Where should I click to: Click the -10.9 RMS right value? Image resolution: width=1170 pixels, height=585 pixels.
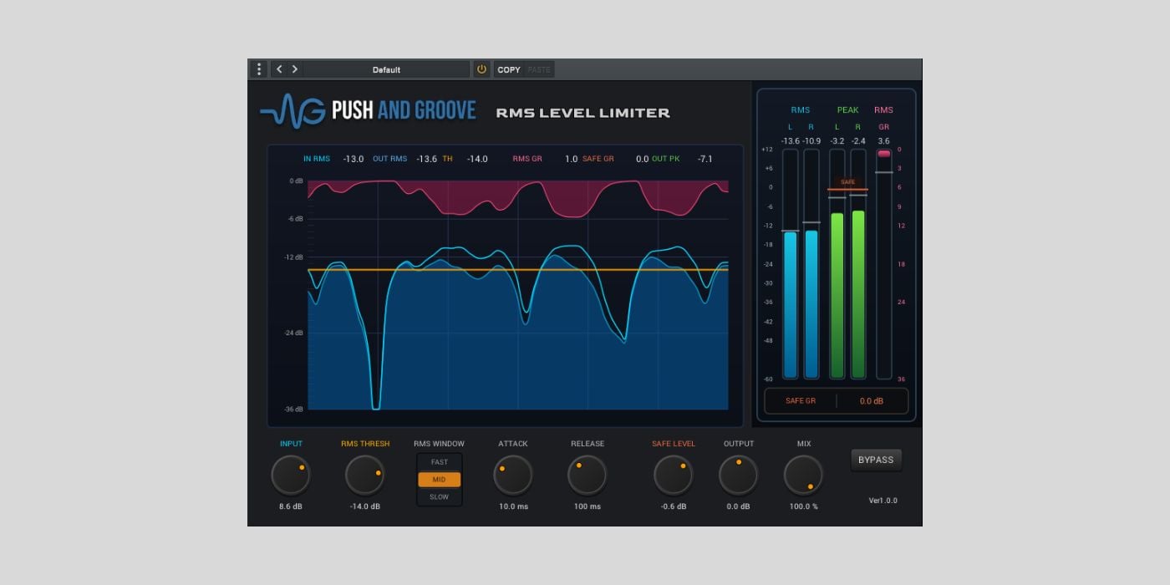811,141
